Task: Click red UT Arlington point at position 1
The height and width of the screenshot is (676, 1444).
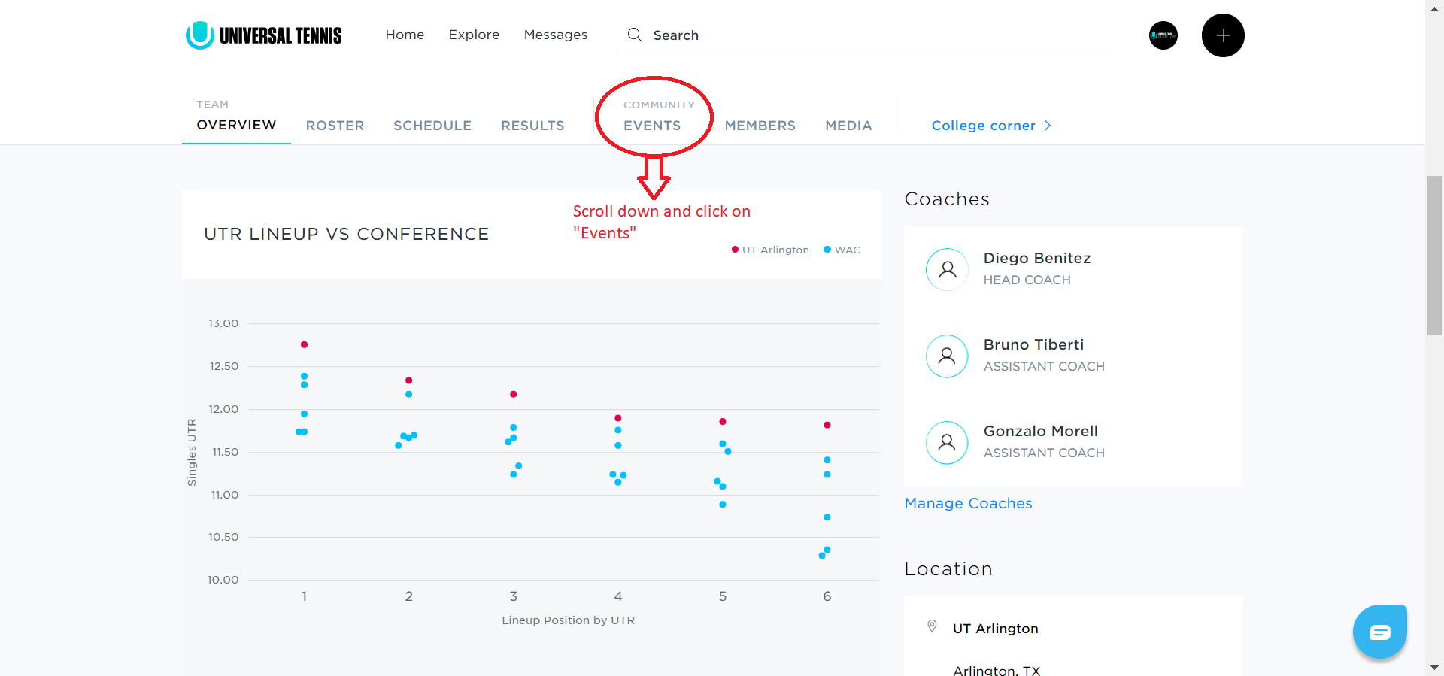Action: (304, 344)
